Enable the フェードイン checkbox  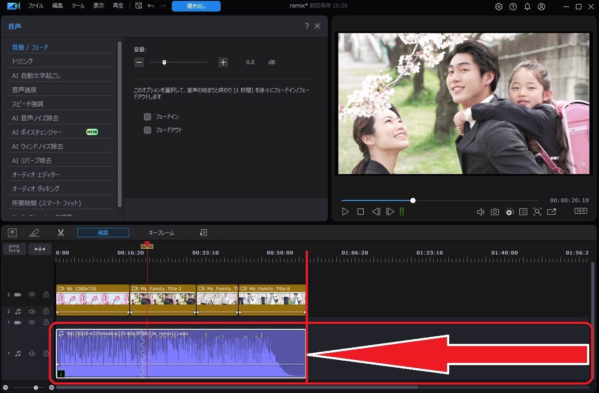pos(147,116)
